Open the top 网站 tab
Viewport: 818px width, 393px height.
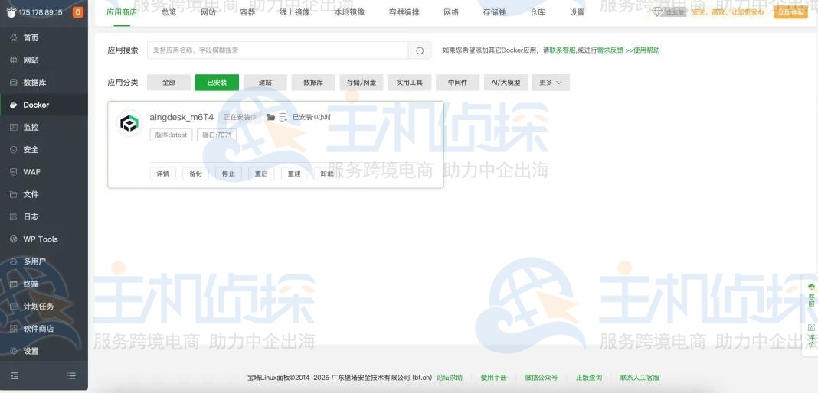[x=208, y=12]
